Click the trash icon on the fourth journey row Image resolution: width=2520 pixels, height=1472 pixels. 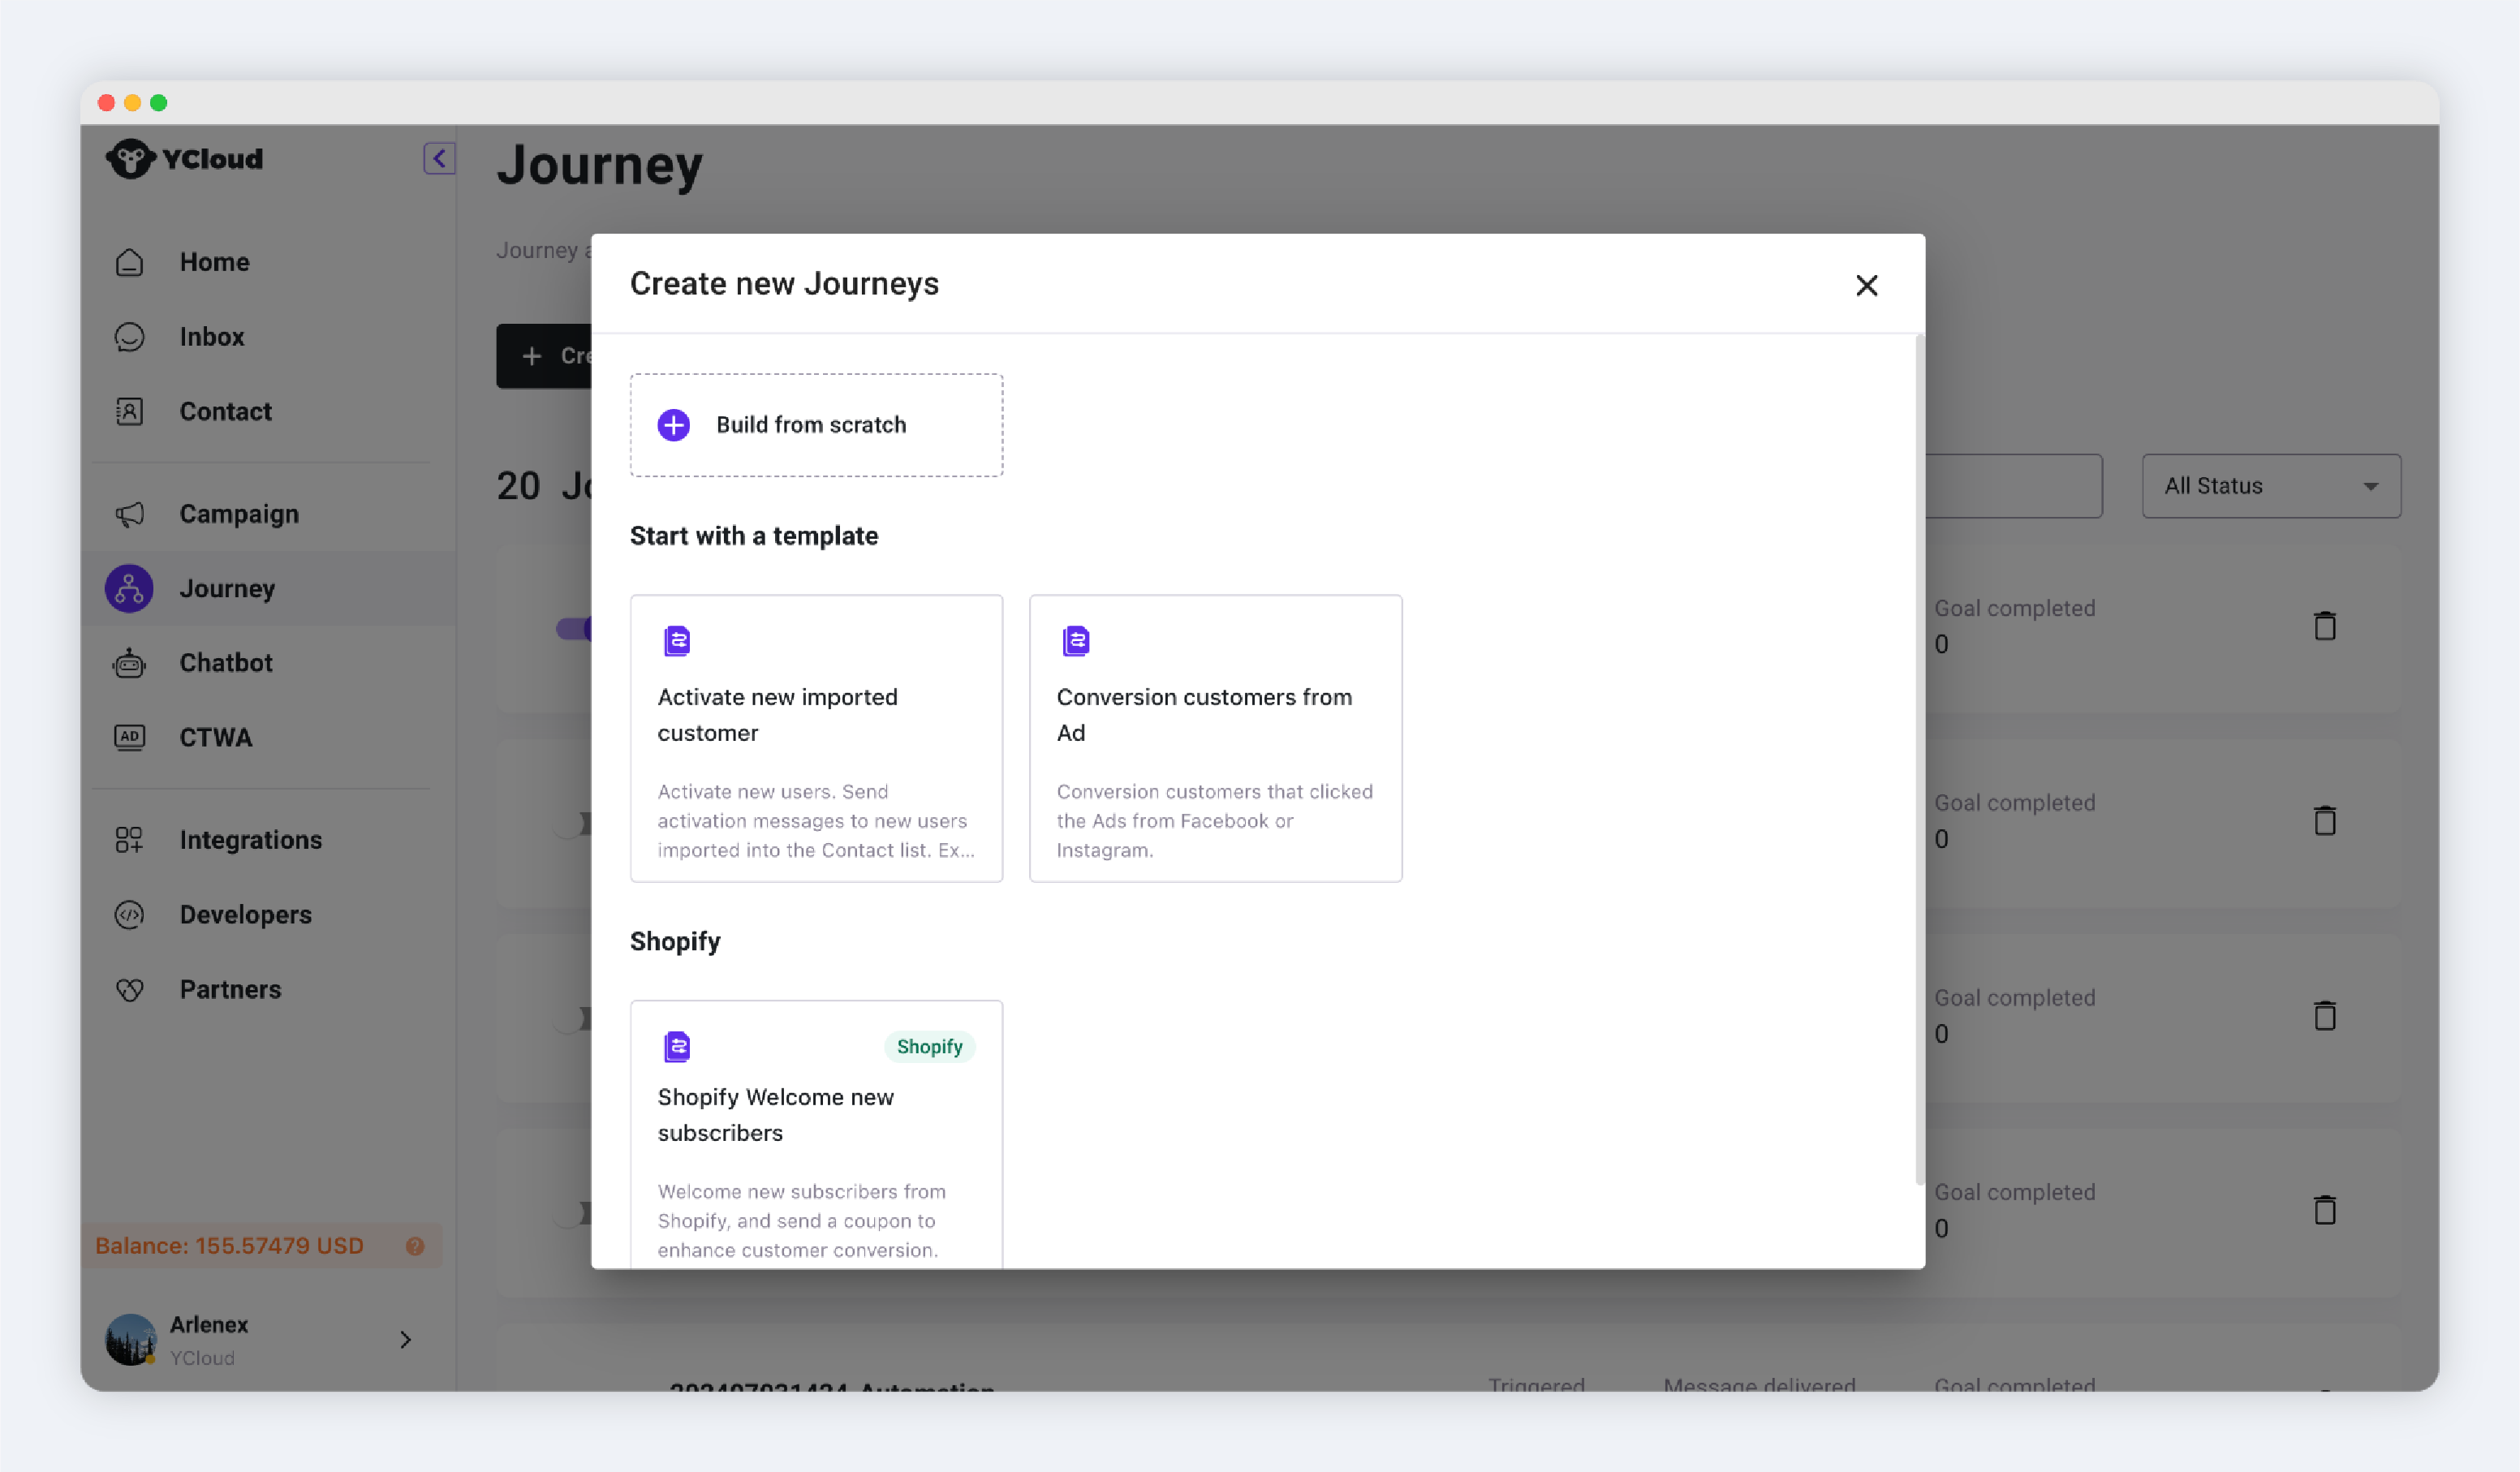point(2325,1210)
